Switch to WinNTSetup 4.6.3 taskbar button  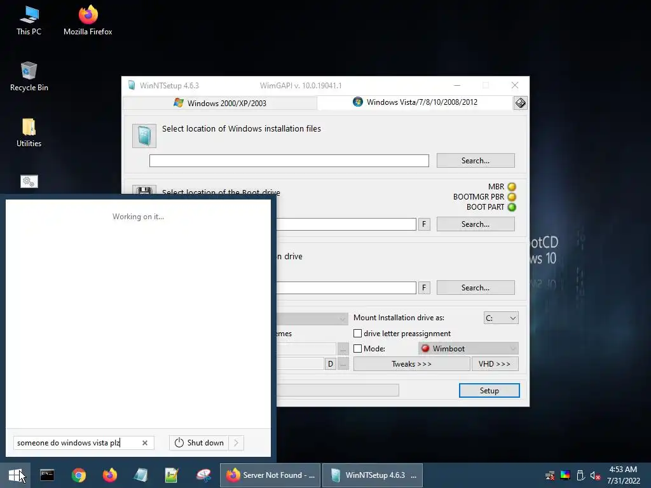point(373,475)
